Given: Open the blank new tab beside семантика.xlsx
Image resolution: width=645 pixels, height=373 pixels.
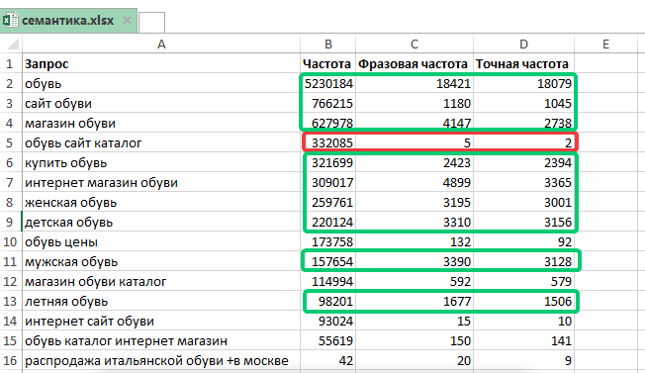Looking at the screenshot, I should point(151,22).
